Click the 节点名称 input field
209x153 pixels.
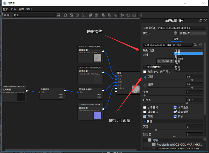[x=182, y=28]
